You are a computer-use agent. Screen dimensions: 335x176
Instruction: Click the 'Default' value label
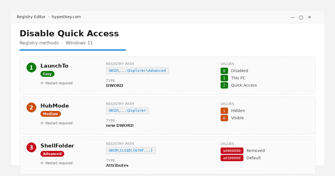(254, 158)
